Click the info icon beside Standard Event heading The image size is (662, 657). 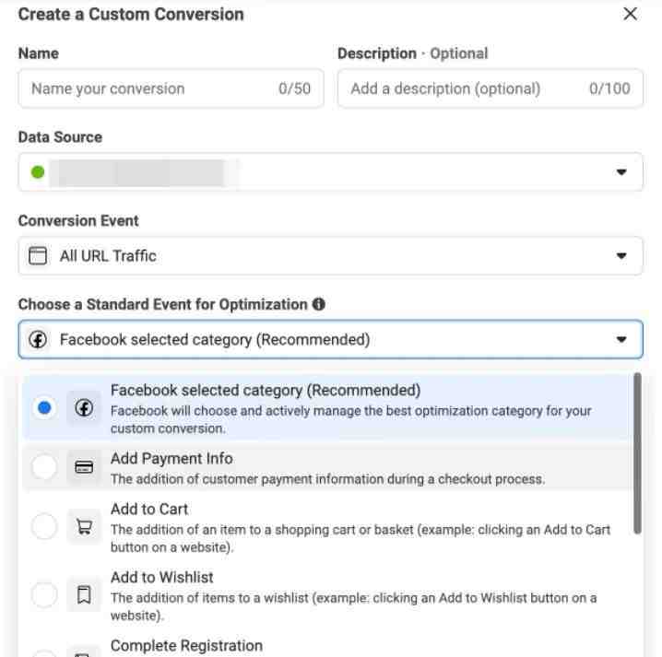pyautogui.click(x=318, y=304)
